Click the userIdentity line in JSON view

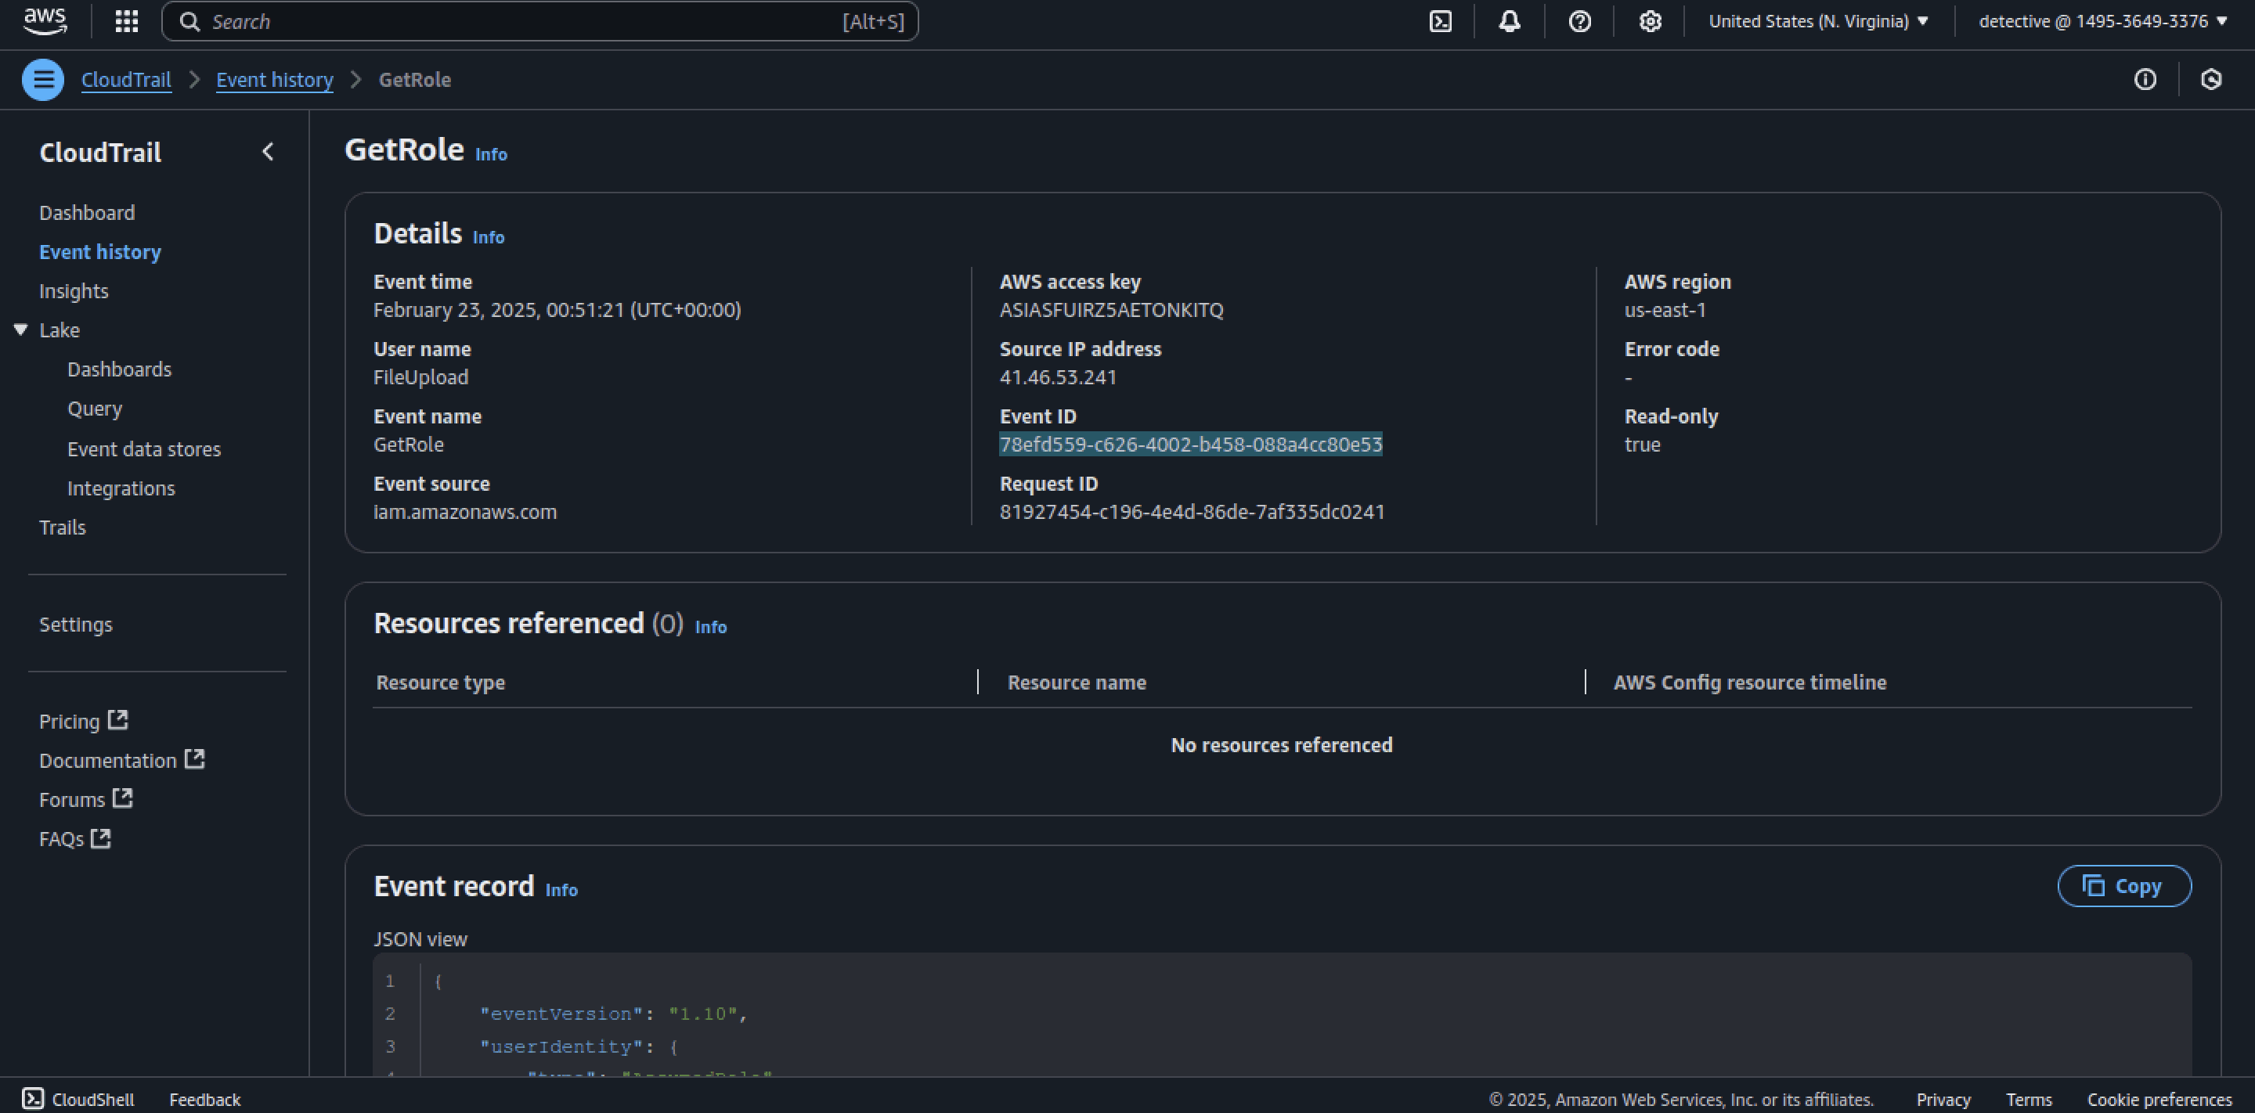point(579,1046)
